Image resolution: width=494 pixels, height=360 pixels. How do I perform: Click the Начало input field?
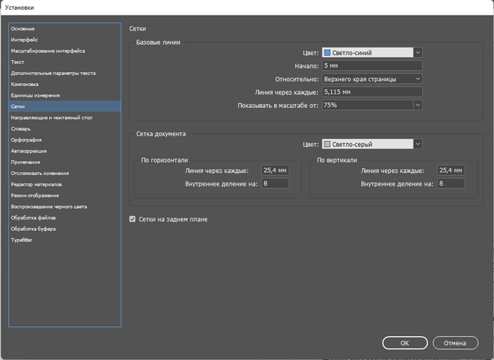point(371,66)
